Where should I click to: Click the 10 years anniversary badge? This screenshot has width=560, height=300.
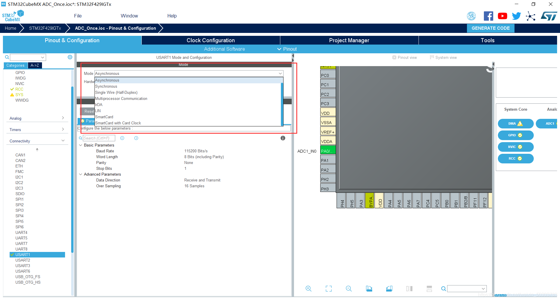point(471,16)
